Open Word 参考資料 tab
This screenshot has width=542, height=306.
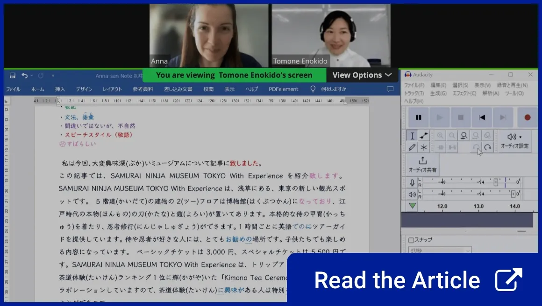point(143,89)
